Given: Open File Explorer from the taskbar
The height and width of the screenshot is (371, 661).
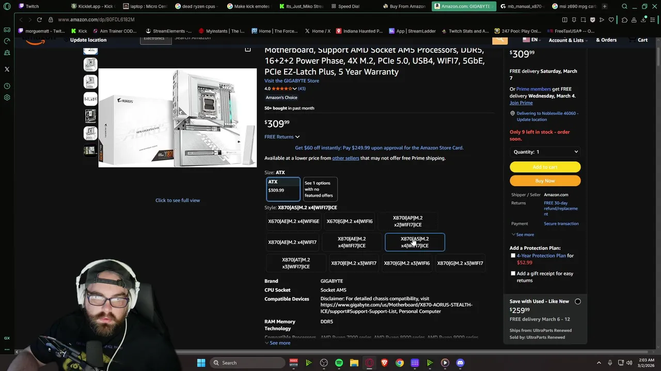Looking at the screenshot, I should pos(354,363).
